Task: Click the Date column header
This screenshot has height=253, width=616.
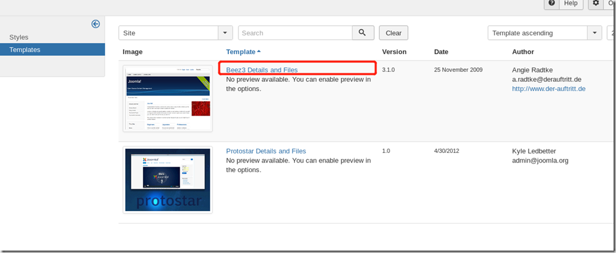Action: (441, 52)
